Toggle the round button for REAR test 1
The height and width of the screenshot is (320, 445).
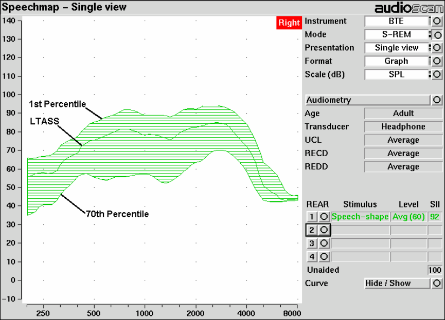pyautogui.click(x=324, y=217)
